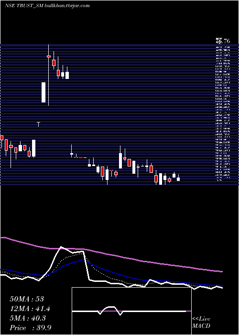Viewport: 239px width, 335px height.
Task: Click the MACD indicator panel
Action: click(131, 311)
